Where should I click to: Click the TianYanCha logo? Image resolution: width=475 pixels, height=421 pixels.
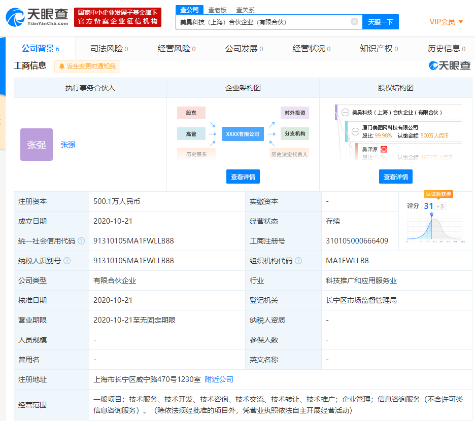[x=37, y=17]
